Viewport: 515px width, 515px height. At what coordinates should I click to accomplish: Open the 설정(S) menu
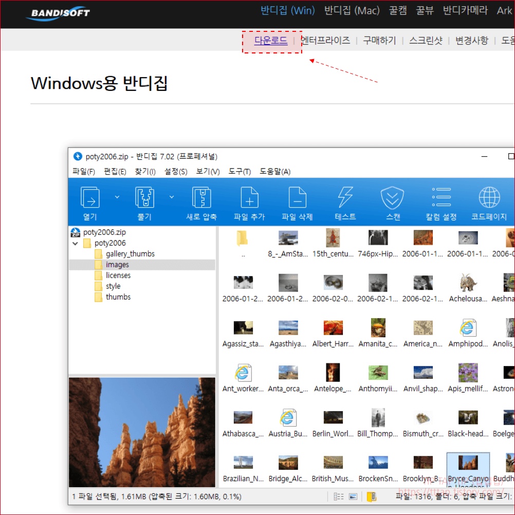[x=176, y=172]
